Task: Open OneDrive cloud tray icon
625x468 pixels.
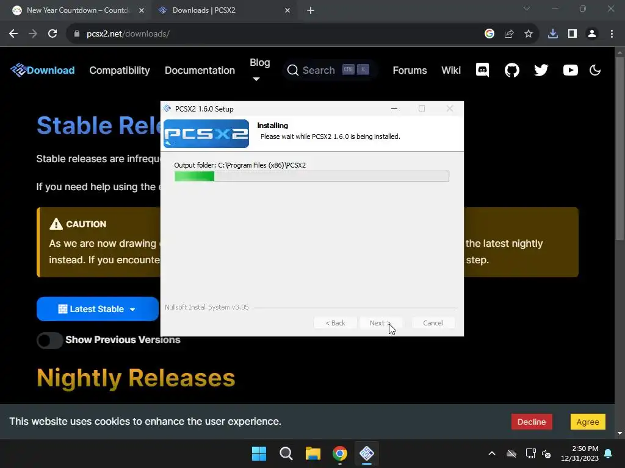Action: 511,453
